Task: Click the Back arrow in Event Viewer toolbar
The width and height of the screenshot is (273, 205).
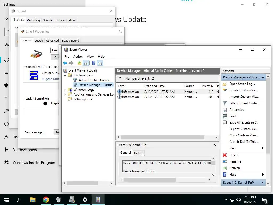Action: pos(65,63)
